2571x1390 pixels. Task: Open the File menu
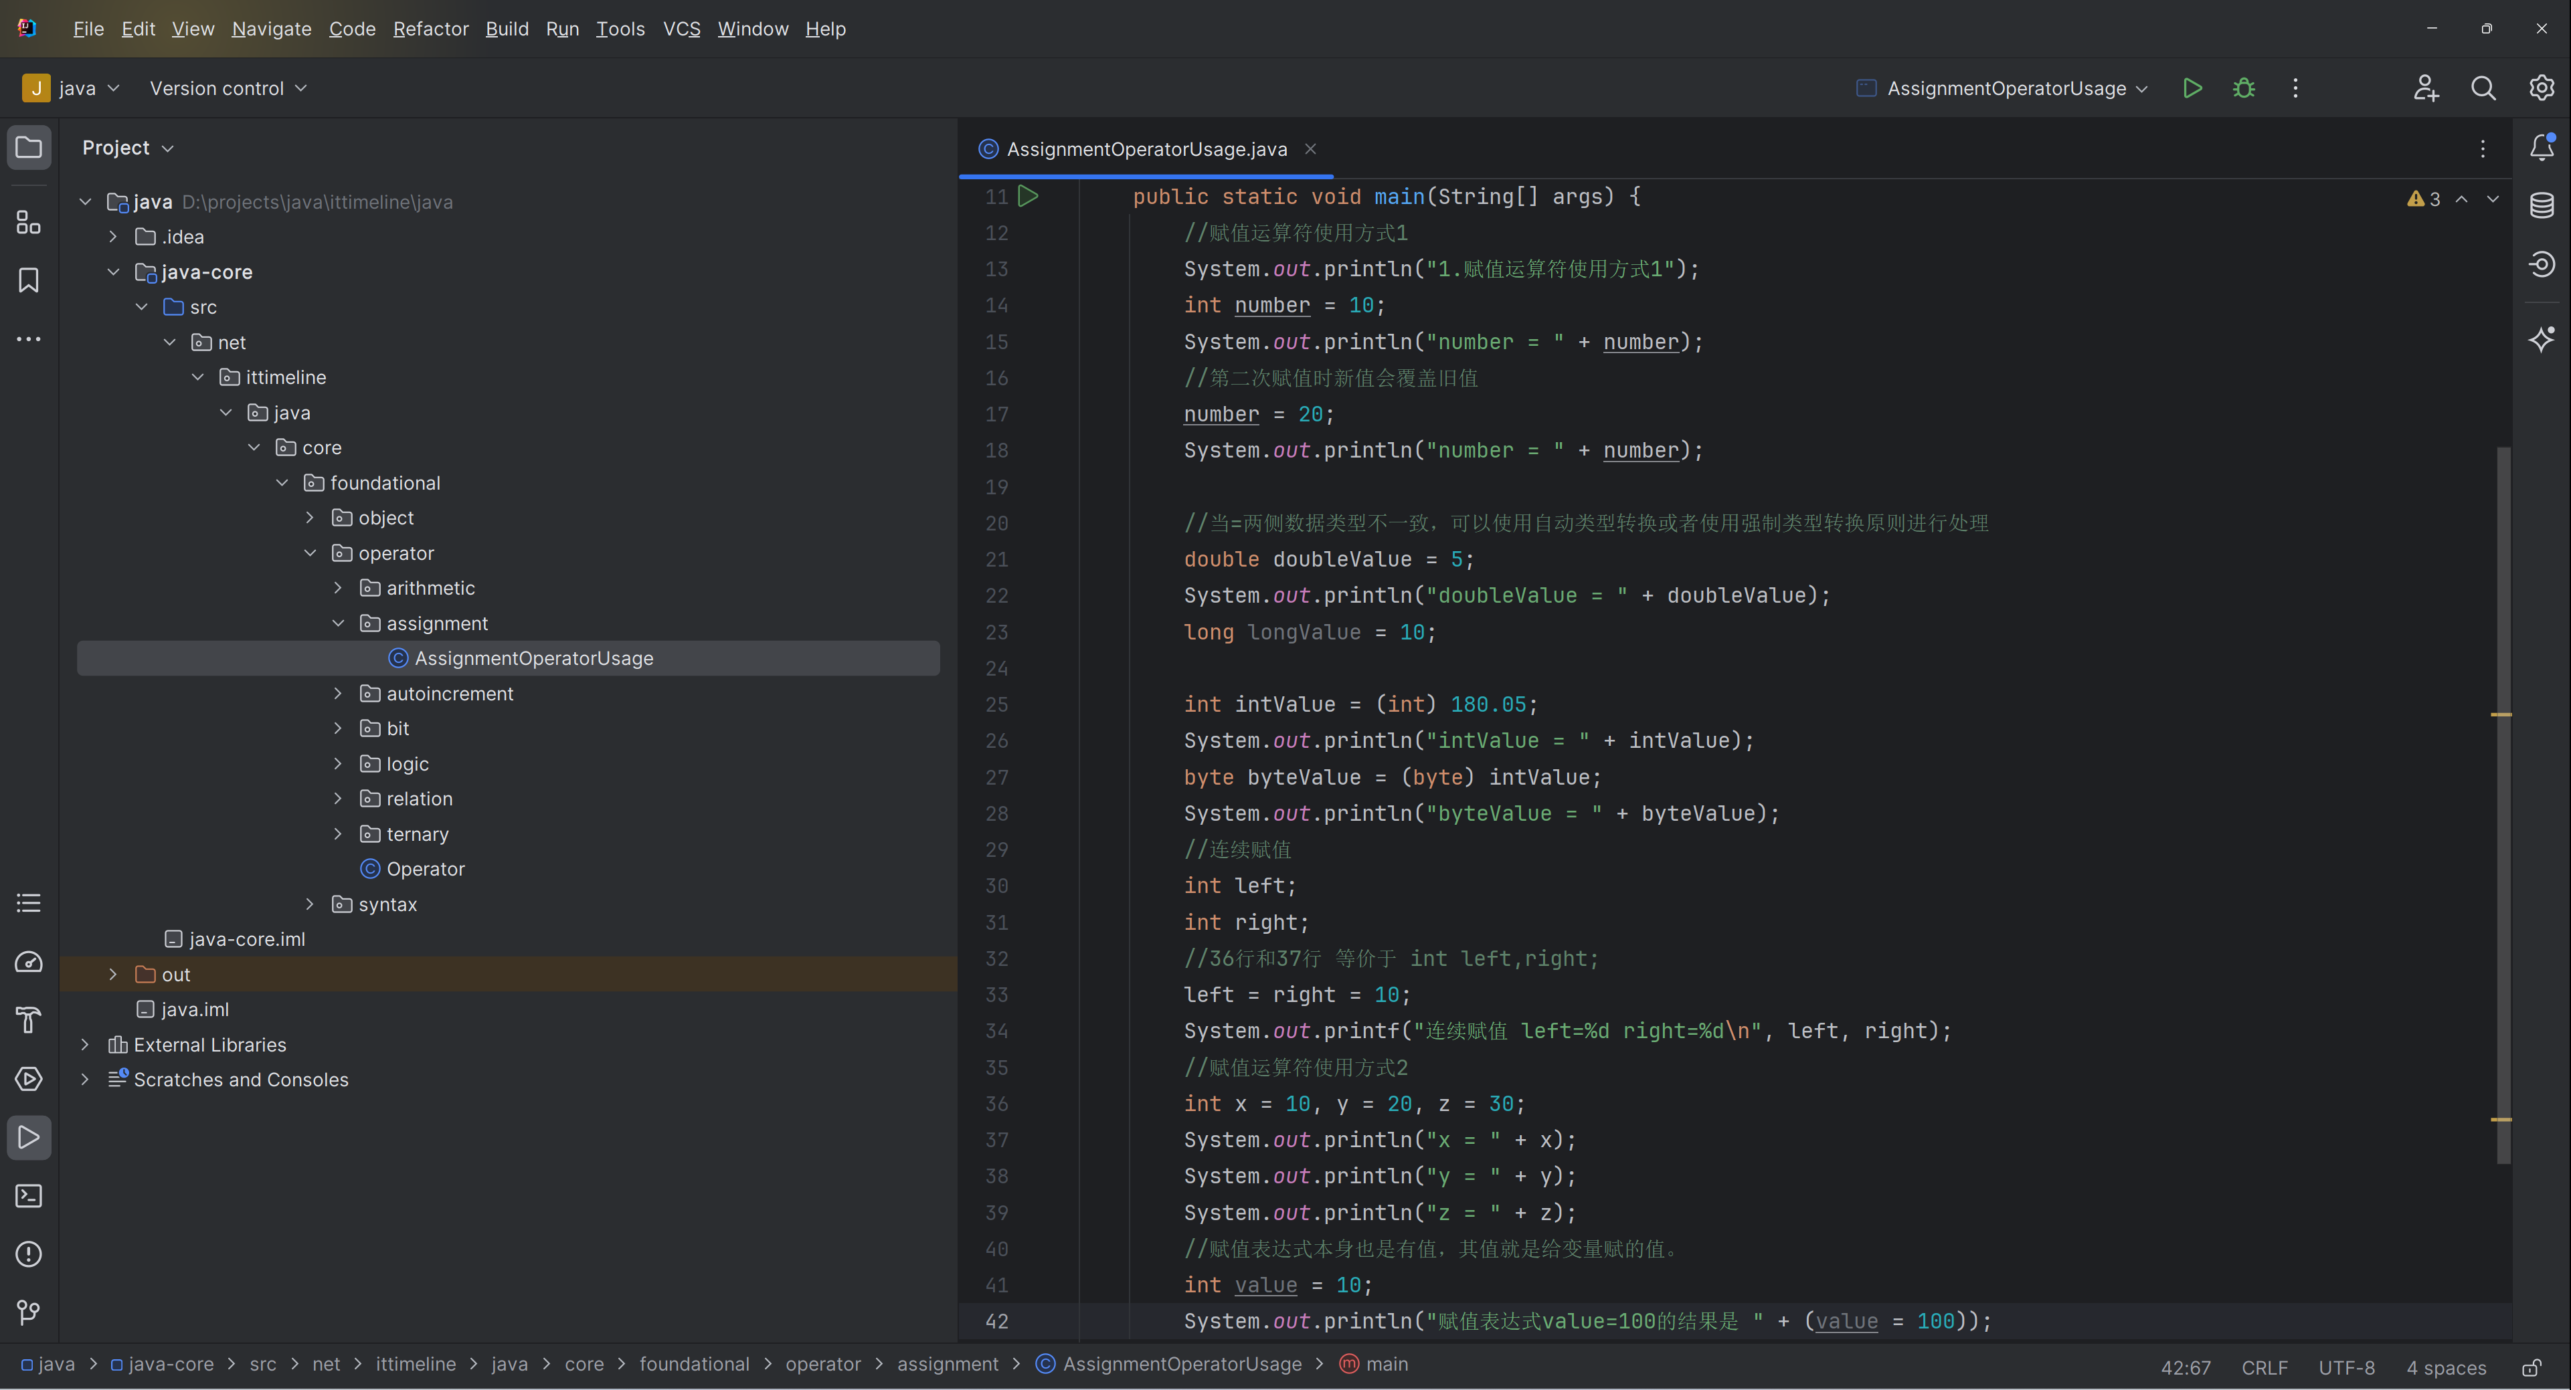point(88,29)
